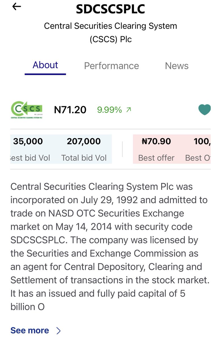This screenshot has height=340, width=221.
Task: Open the News tab
Action: tap(177, 66)
